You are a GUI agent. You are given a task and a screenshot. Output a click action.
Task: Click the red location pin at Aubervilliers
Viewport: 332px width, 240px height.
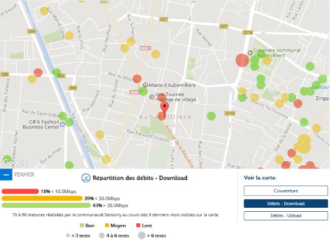[164, 107]
